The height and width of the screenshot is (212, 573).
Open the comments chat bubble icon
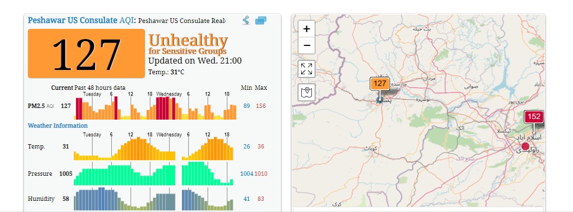click(x=261, y=20)
